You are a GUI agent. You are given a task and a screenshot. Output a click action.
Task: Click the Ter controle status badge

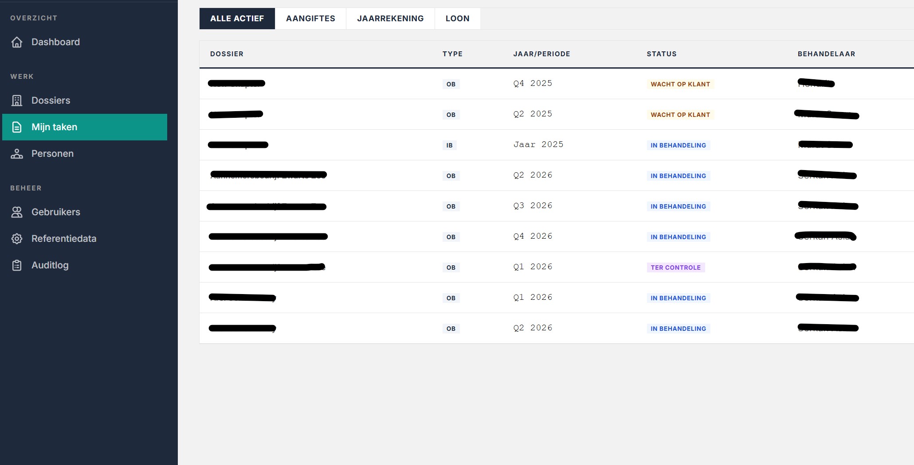click(676, 267)
